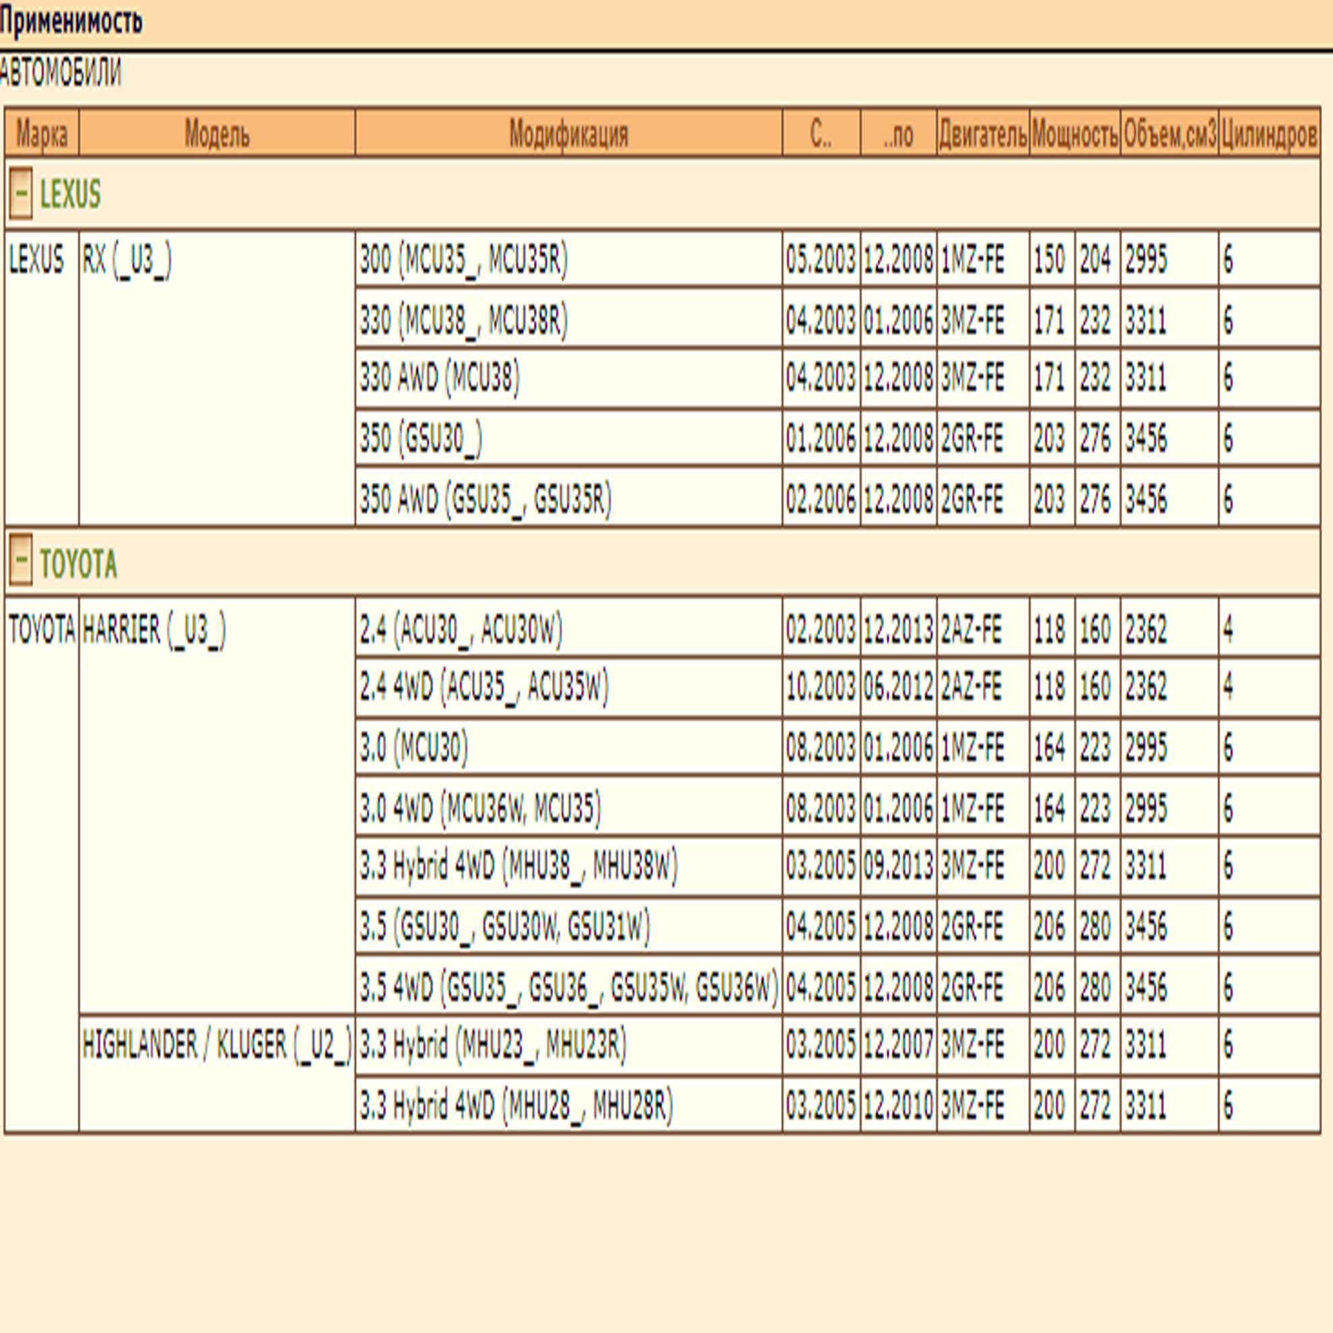The image size is (1333, 1333).
Task: Click the Применимость section title
Action: (x=71, y=21)
